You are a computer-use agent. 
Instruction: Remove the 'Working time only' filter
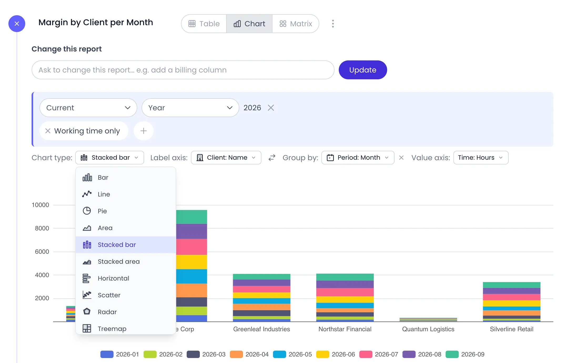click(x=48, y=131)
